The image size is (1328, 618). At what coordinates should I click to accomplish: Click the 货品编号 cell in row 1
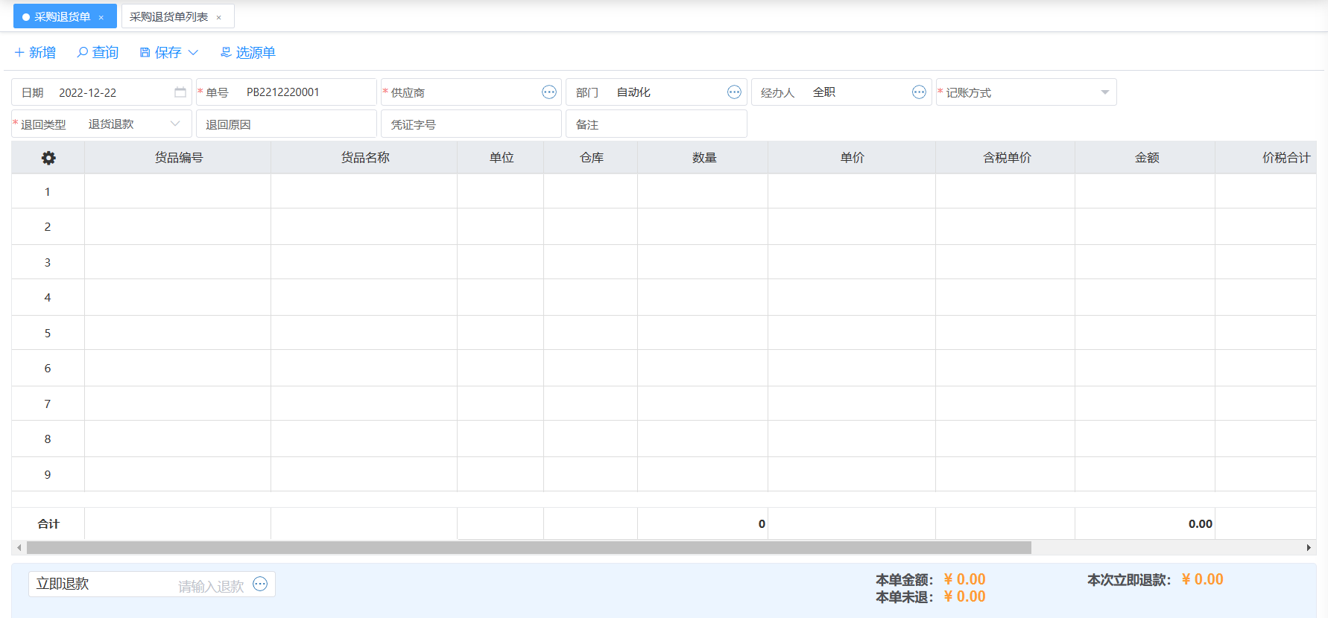(x=177, y=191)
